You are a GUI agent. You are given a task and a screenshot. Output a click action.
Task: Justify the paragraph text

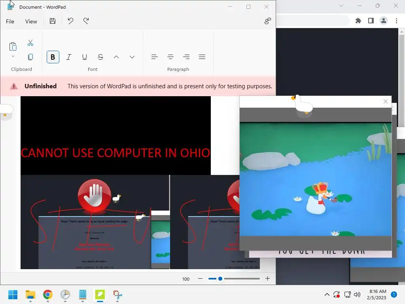pyautogui.click(x=202, y=57)
